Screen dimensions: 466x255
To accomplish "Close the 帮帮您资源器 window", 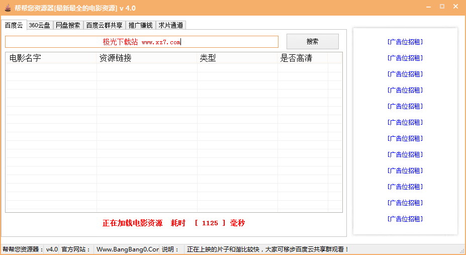I will (x=456, y=7).
